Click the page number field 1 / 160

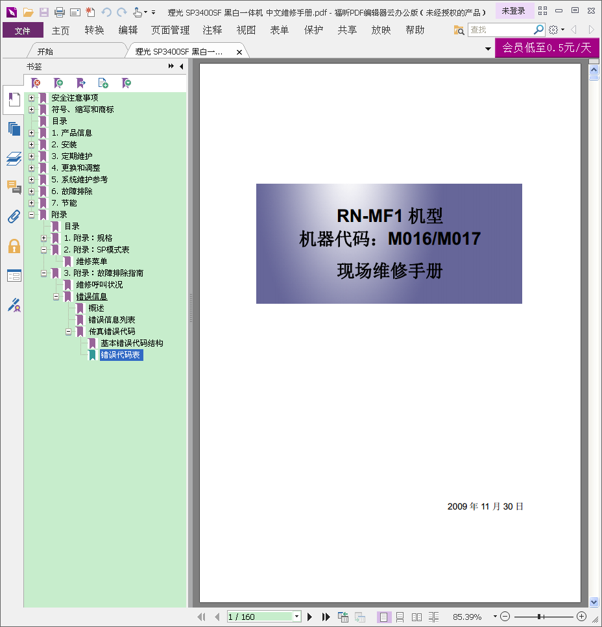(x=260, y=617)
